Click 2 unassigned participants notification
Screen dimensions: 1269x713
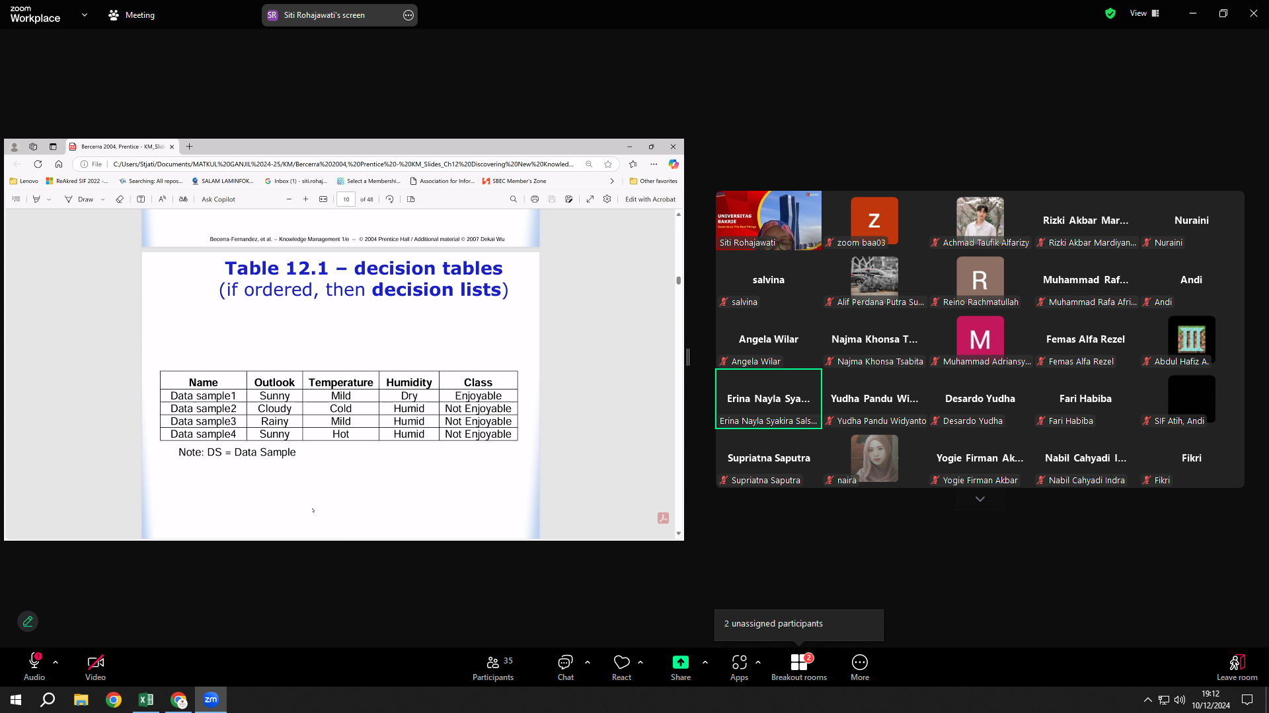(x=798, y=624)
